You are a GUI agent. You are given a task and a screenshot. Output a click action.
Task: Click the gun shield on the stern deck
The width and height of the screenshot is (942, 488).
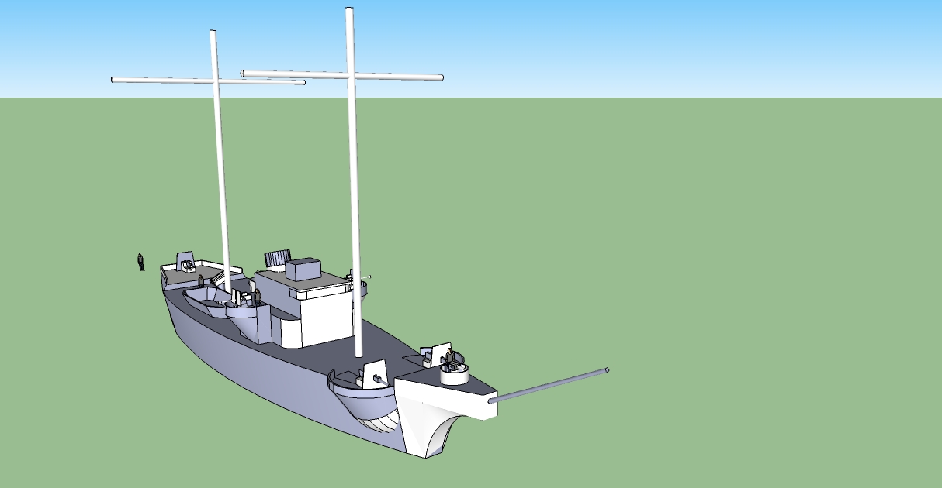point(185,260)
